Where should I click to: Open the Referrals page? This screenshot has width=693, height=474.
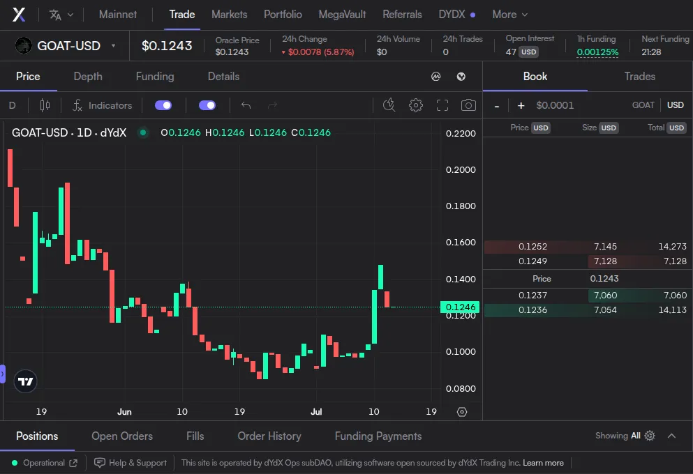(x=402, y=15)
